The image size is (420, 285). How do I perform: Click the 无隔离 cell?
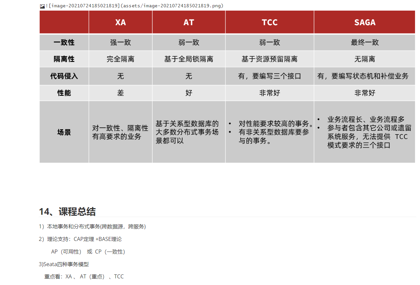[x=365, y=59]
